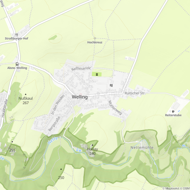Select the Bergstraße street label
Screen dimensions: 190x190
[x=54, y=124]
